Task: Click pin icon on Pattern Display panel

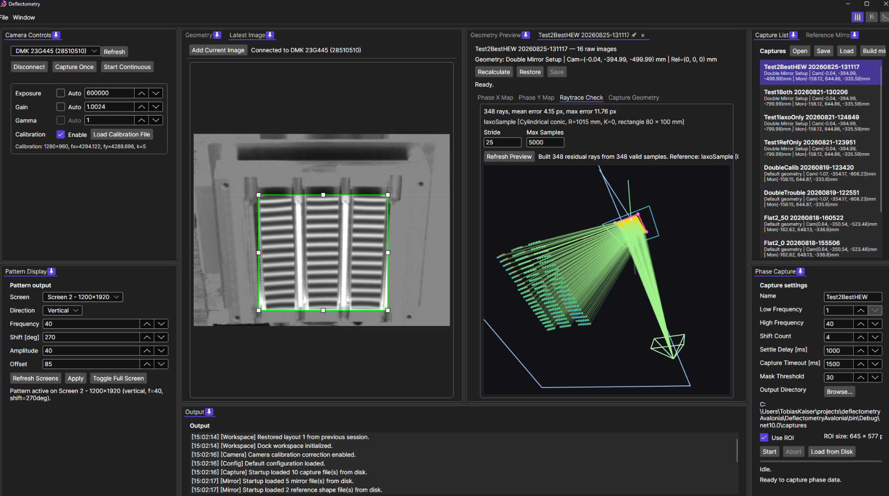Action: click(51, 272)
